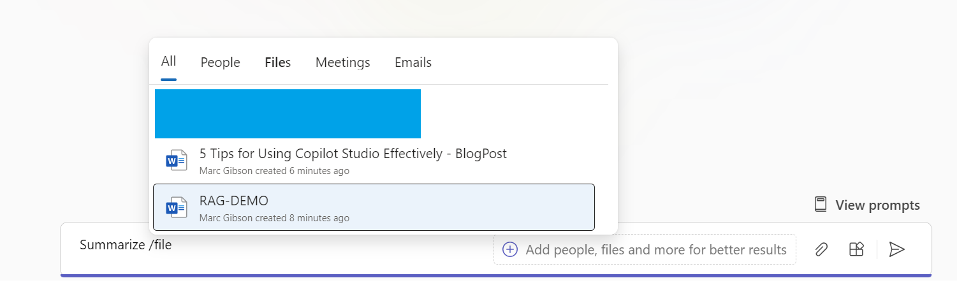Viewport: 957px width, 285px height.
Task: Open the plugins grid icon
Action: coord(856,249)
